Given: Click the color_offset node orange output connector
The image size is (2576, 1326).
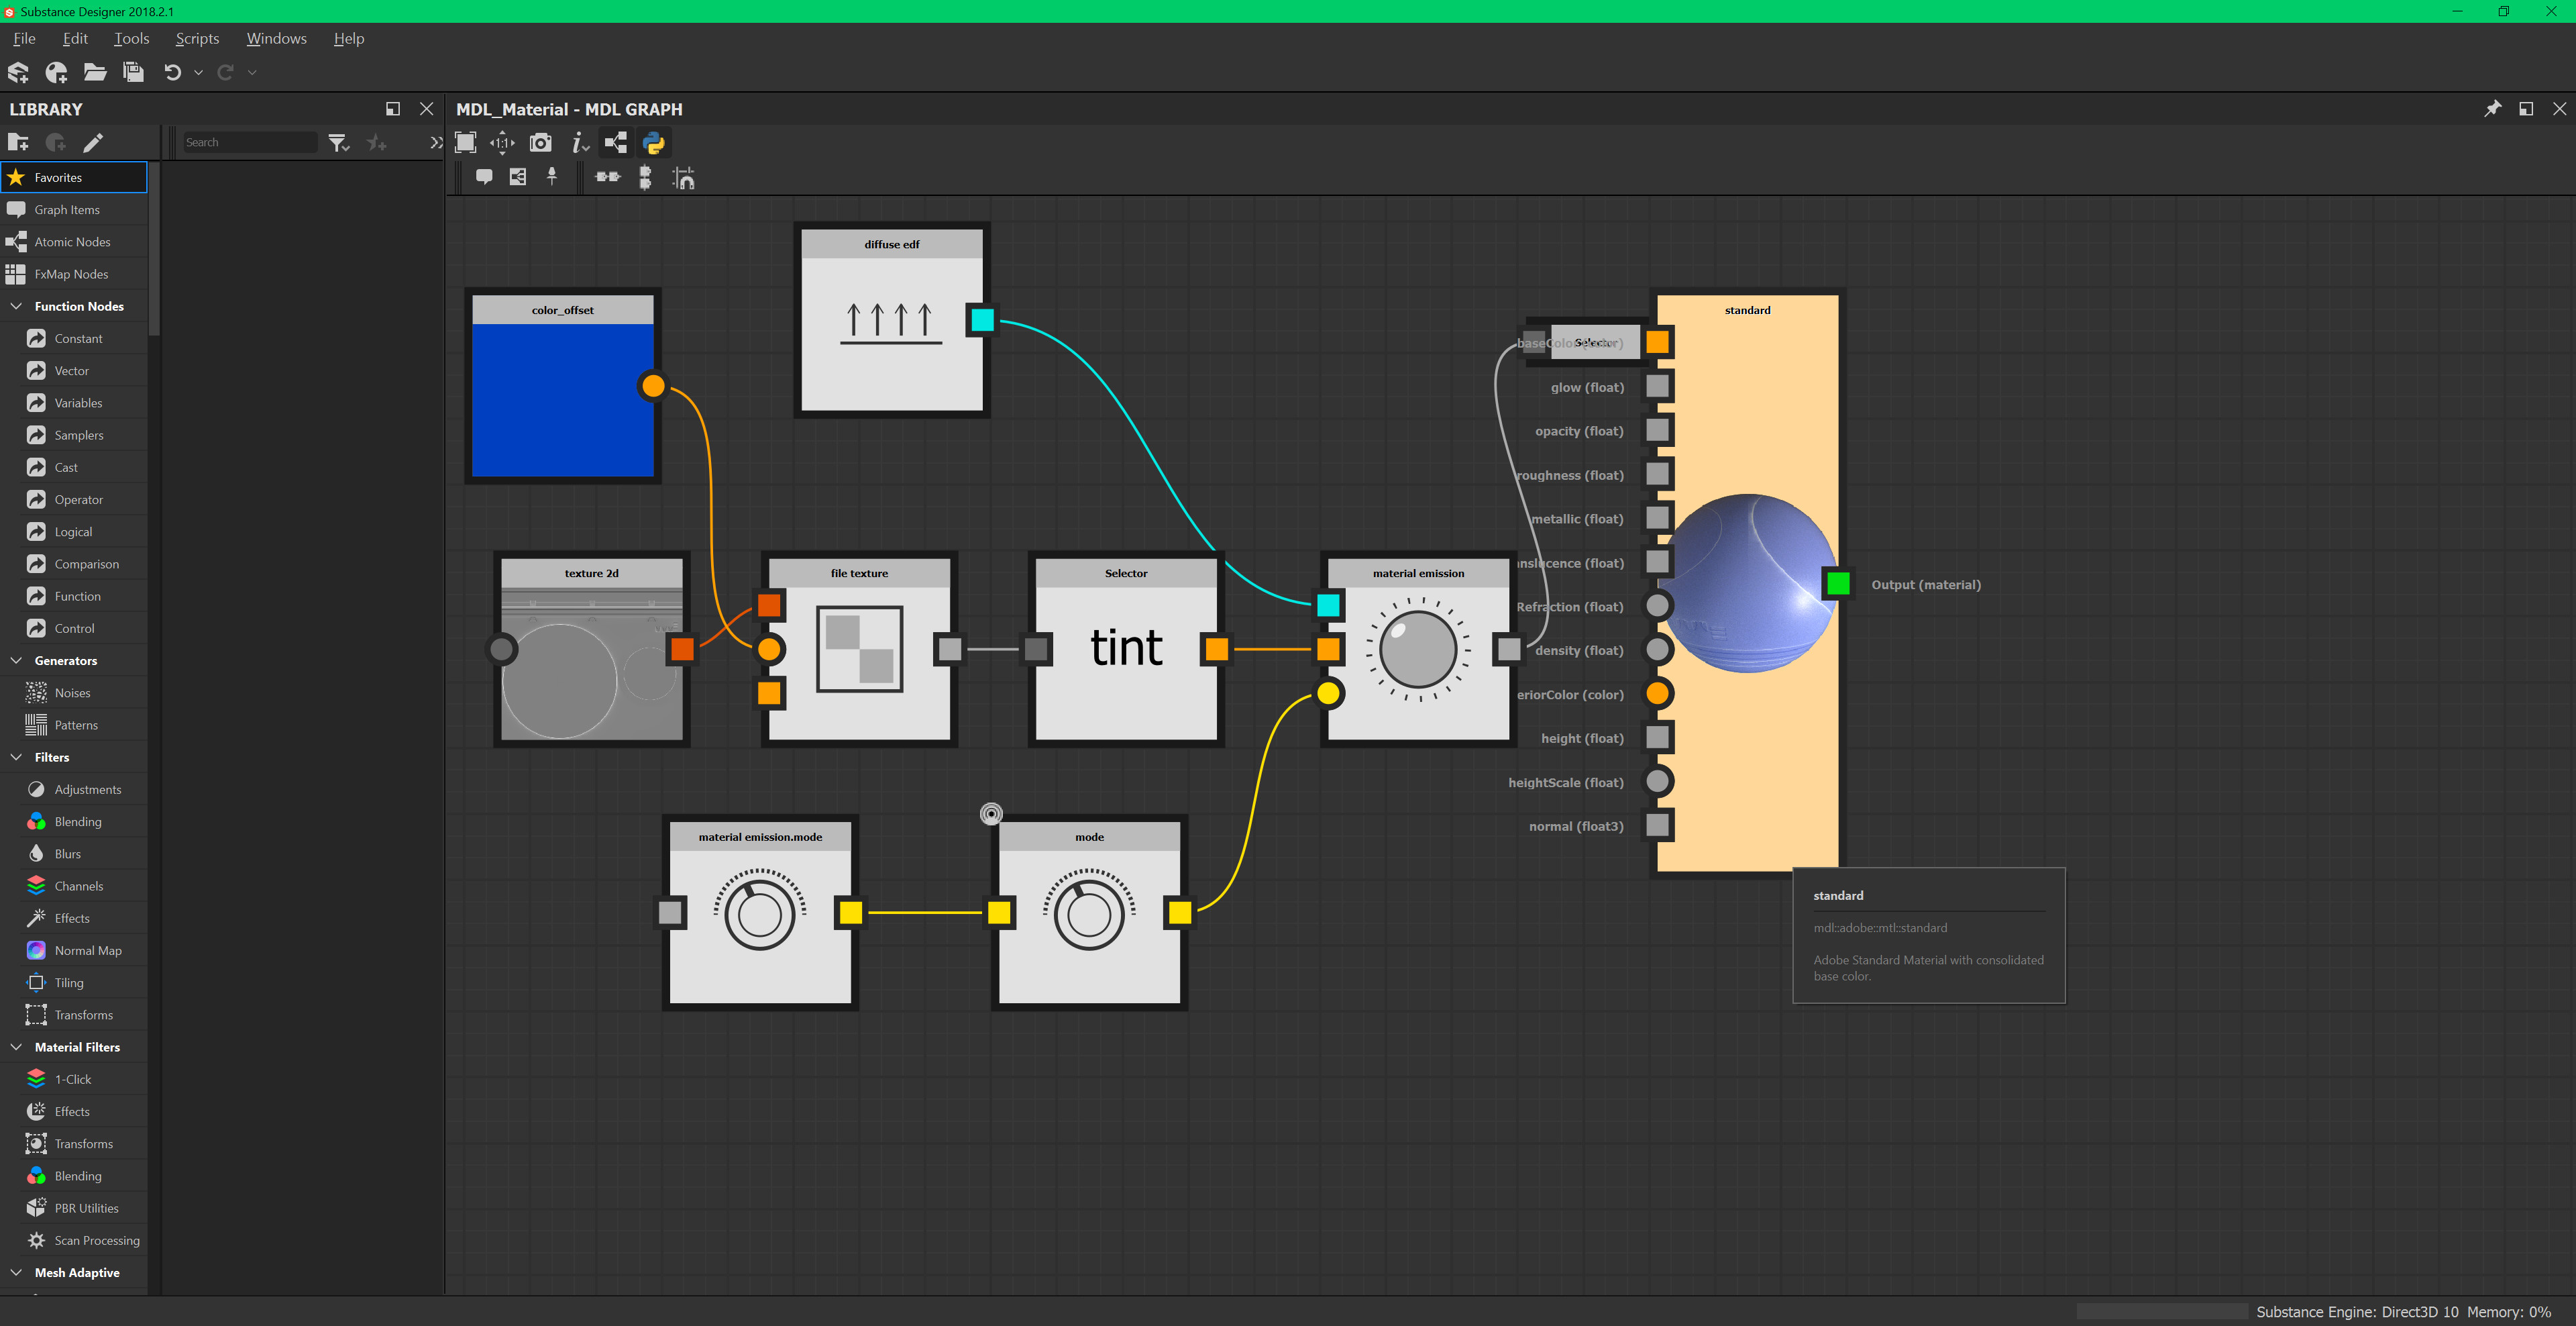Looking at the screenshot, I should click(653, 386).
